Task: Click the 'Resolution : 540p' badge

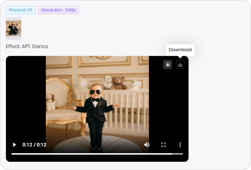Action: coord(58,10)
